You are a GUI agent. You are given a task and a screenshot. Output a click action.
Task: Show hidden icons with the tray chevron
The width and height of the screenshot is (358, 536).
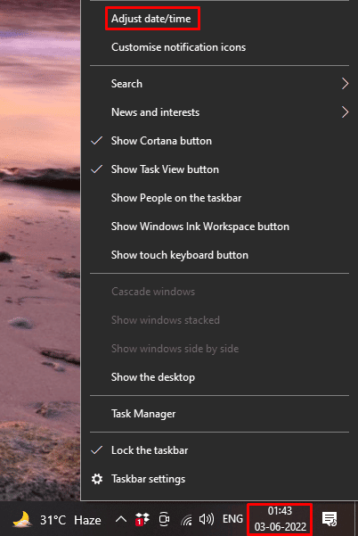click(121, 520)
